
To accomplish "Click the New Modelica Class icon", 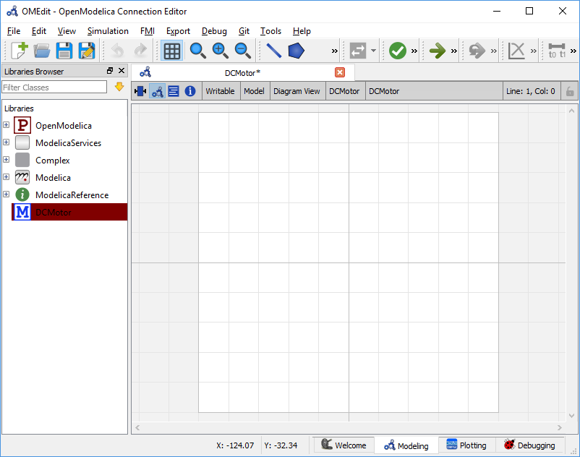I will 20,51.
